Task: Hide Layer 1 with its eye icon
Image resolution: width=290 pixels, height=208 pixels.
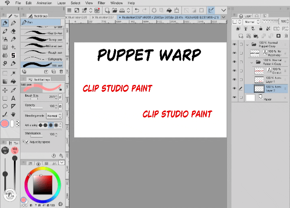Action: tap(234, 79)
